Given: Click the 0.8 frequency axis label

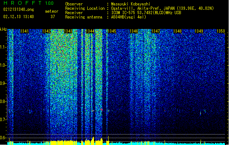Looking at the screenshot, I should point(3,101).
